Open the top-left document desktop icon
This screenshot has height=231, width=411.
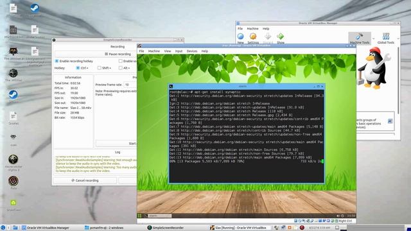(13, 8)
